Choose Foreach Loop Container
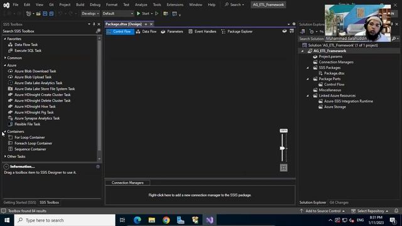 coord(33,144)
